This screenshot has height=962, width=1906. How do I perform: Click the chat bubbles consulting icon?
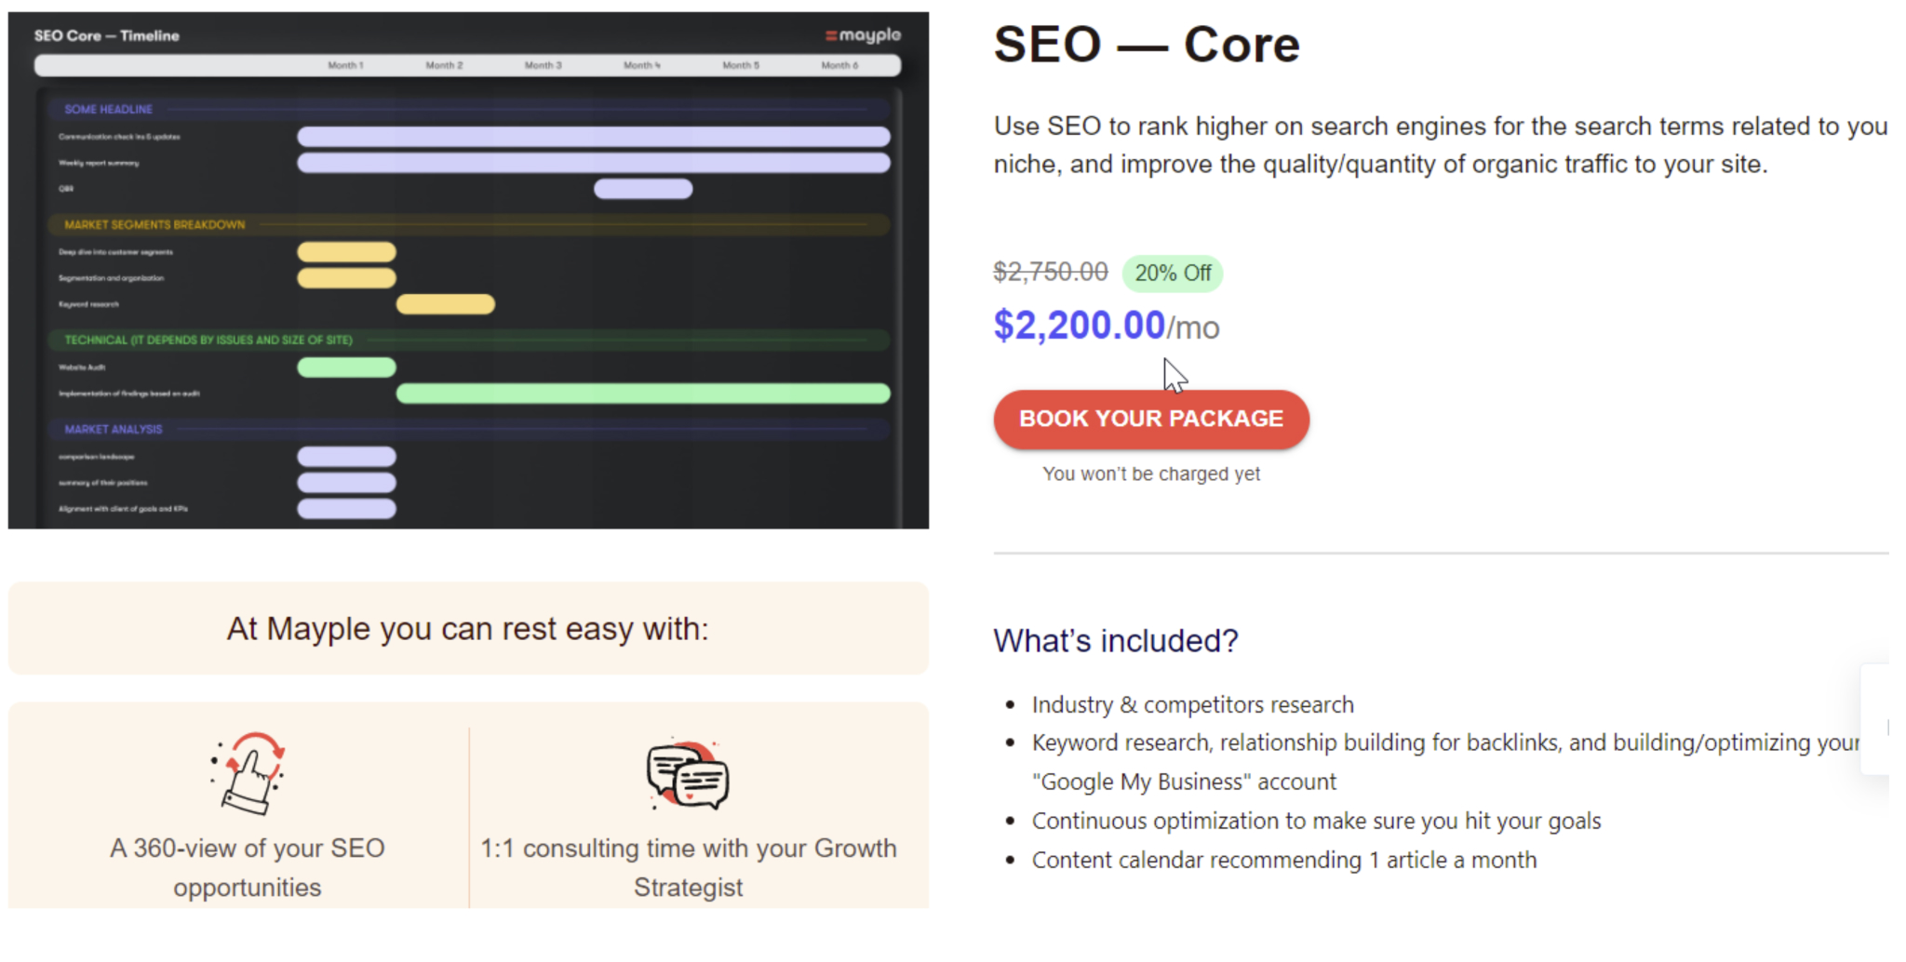tap(688, 774)
